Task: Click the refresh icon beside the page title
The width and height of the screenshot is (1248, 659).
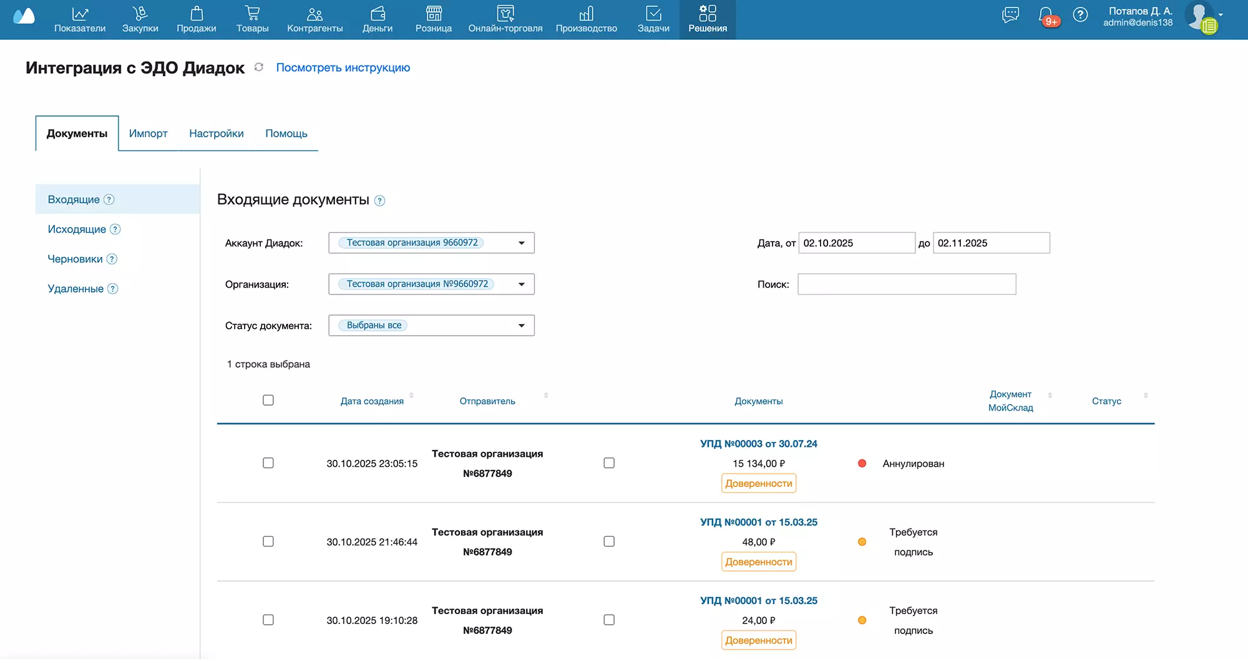Action: [259, 67]
